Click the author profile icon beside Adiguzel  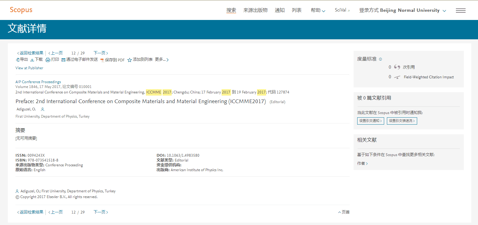(x=43, y=109)
